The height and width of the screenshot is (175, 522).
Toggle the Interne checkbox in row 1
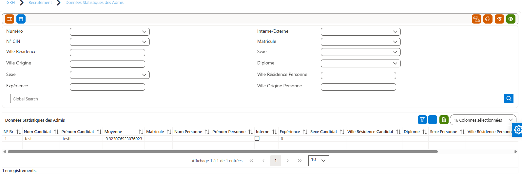pyautogui.click(x=257, y=138)
